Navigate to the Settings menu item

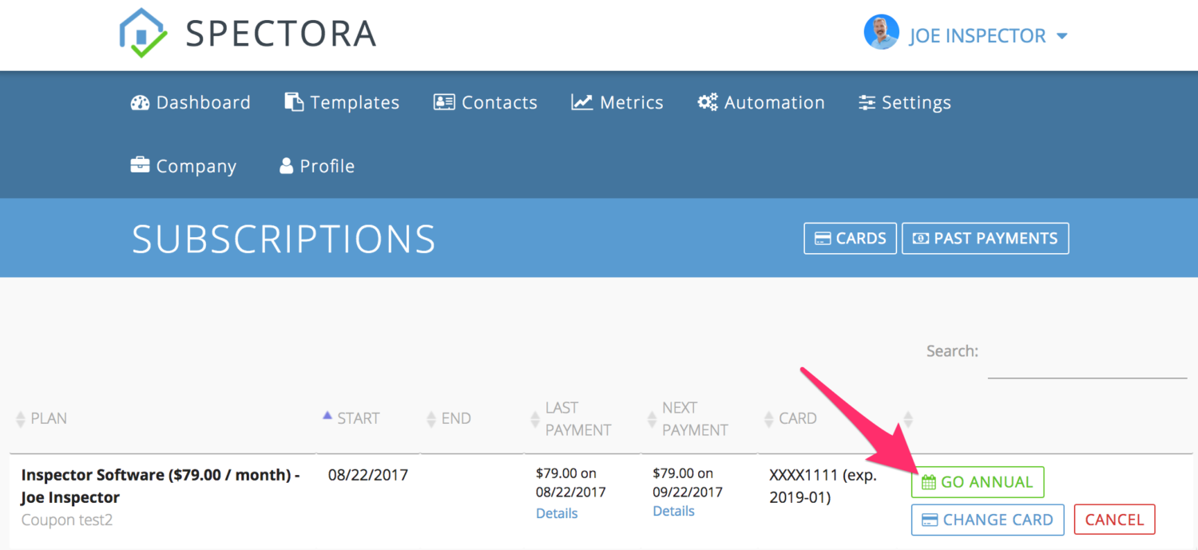pos(905,102)
